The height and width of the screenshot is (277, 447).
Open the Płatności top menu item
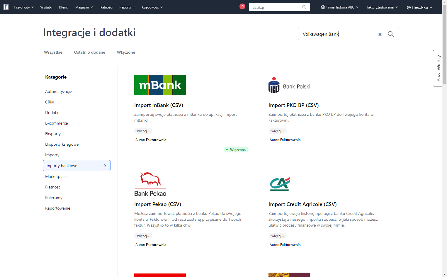coord(106,7)
